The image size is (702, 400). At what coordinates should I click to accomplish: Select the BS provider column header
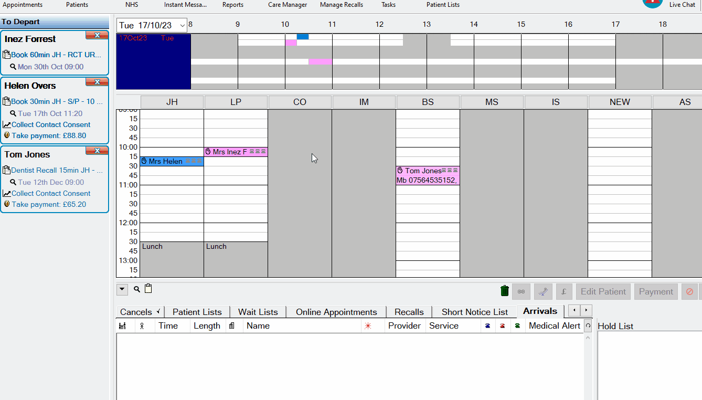point(428,102)
